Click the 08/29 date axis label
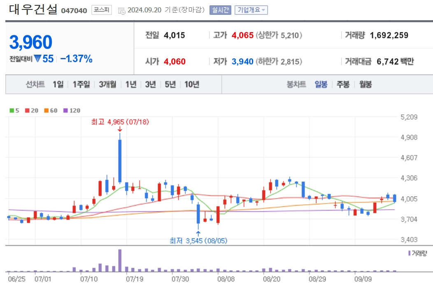Viewport: 433px width, 287px height. coord(317,279)
